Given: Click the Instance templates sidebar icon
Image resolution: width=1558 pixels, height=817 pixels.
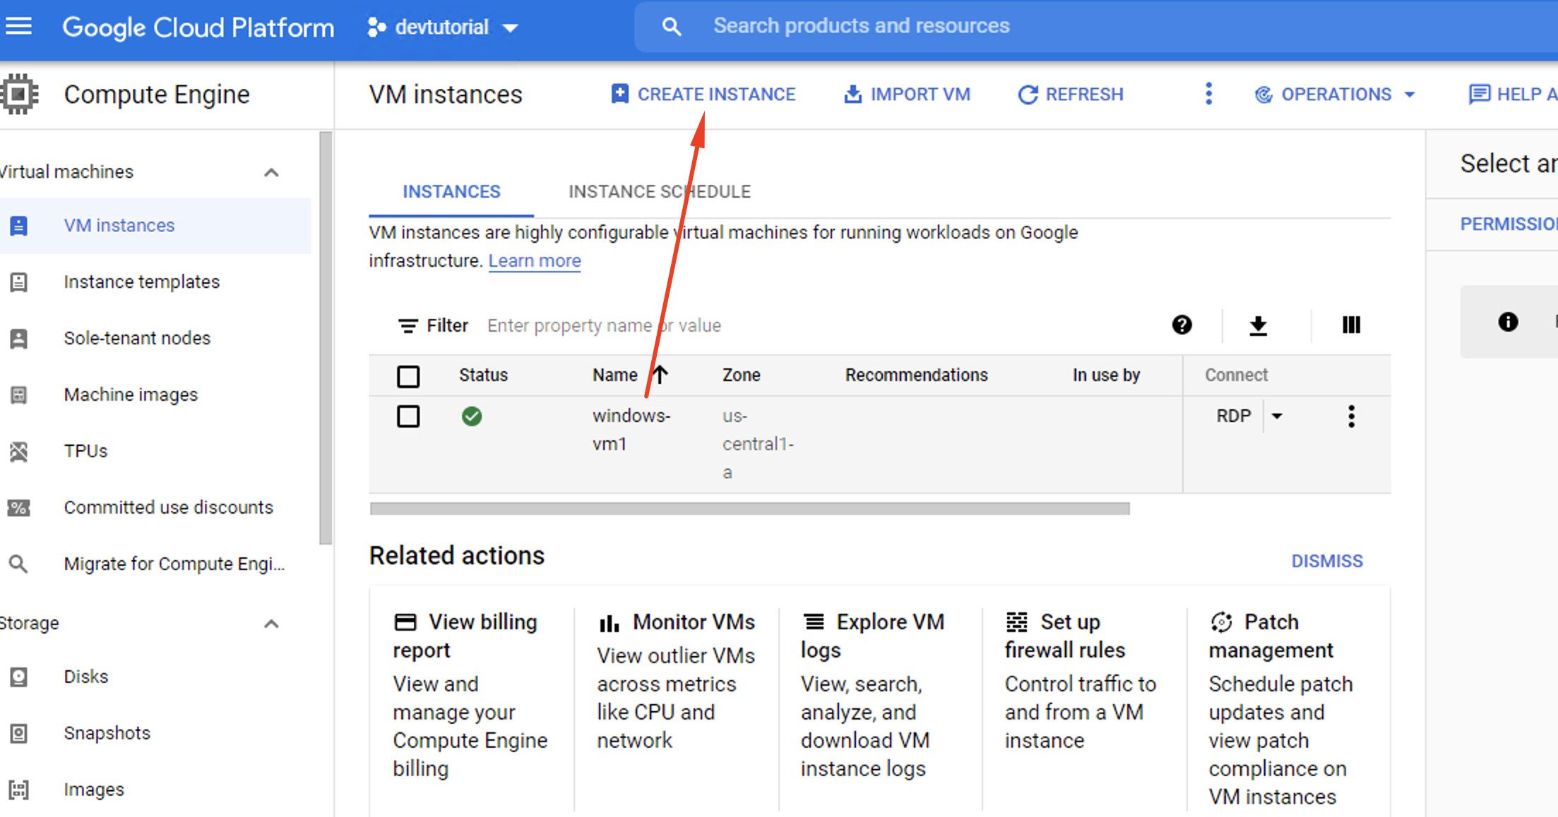Looking at the screenshot, I should point(19,282).
